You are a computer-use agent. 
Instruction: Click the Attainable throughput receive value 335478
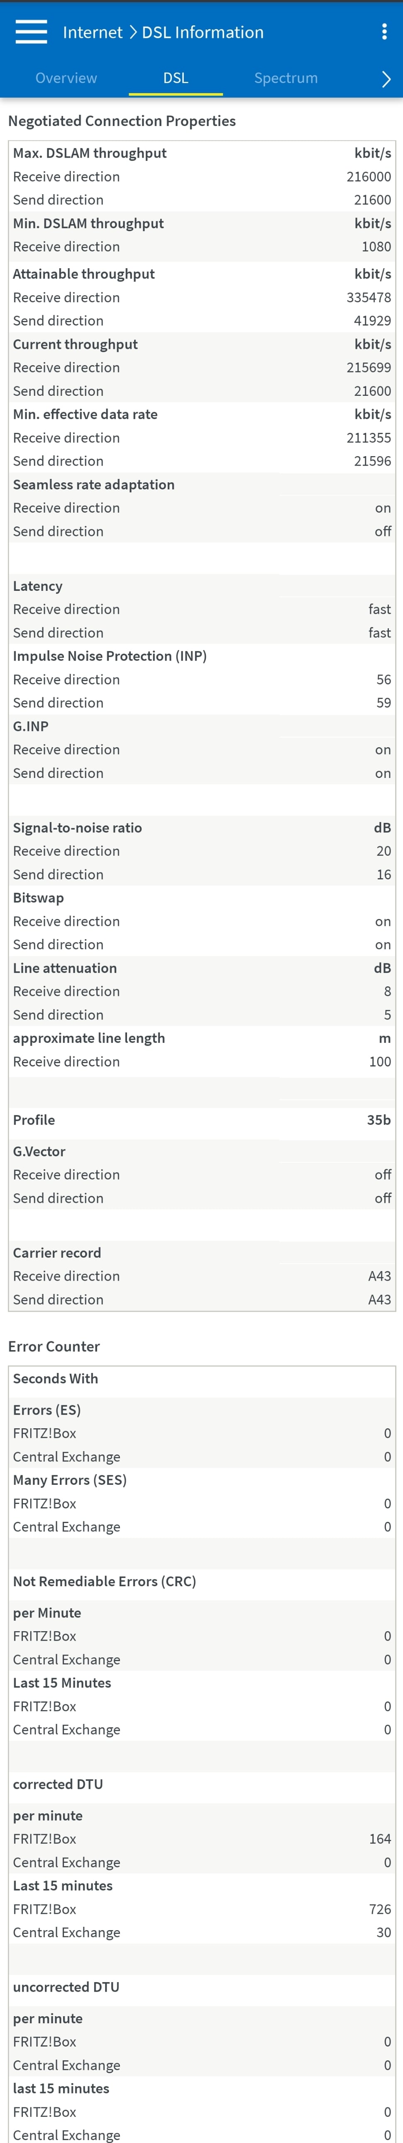(368, 298)
